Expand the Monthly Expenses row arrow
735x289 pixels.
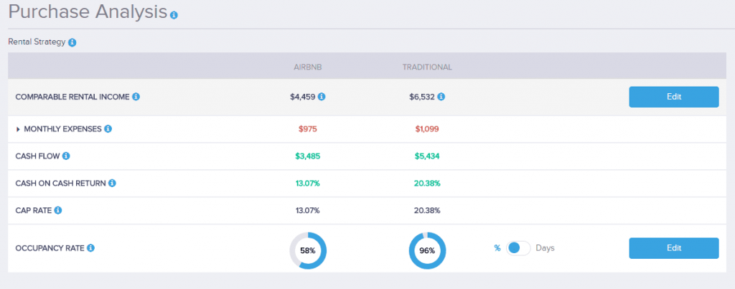[x=18, y=129]
